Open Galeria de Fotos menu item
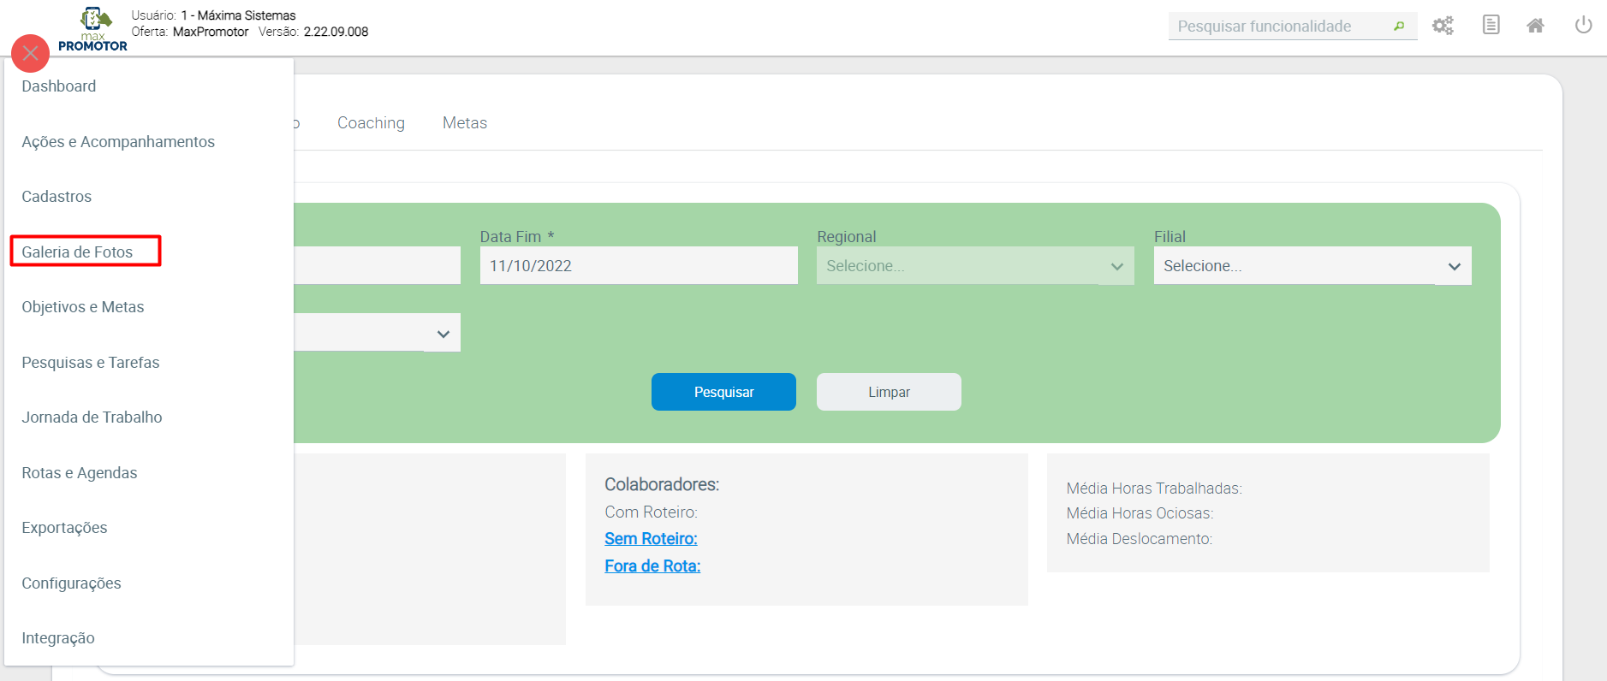 (x=77, y=252)
